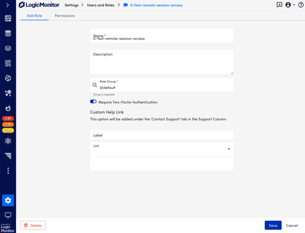The width and height of the screenshot is (305, 233).
Task: Select the Add Role tab
Action: coord(34,16)
